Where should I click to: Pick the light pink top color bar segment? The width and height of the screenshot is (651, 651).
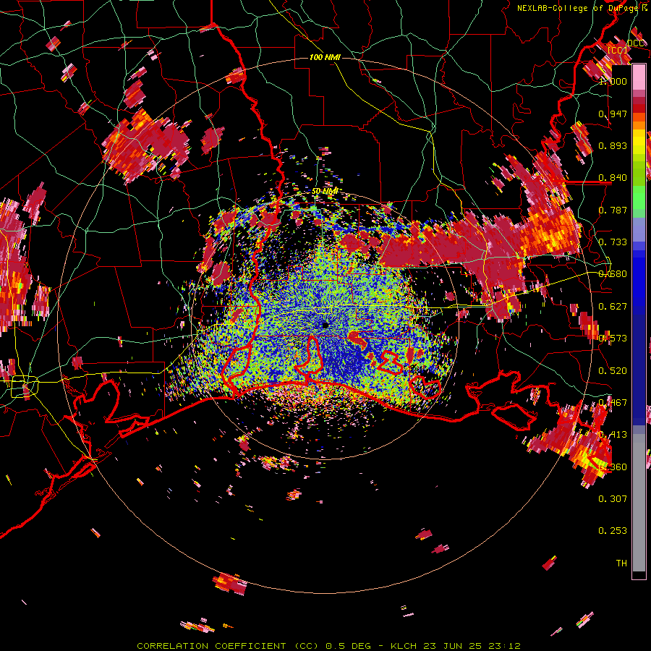(x=639, y=77)
